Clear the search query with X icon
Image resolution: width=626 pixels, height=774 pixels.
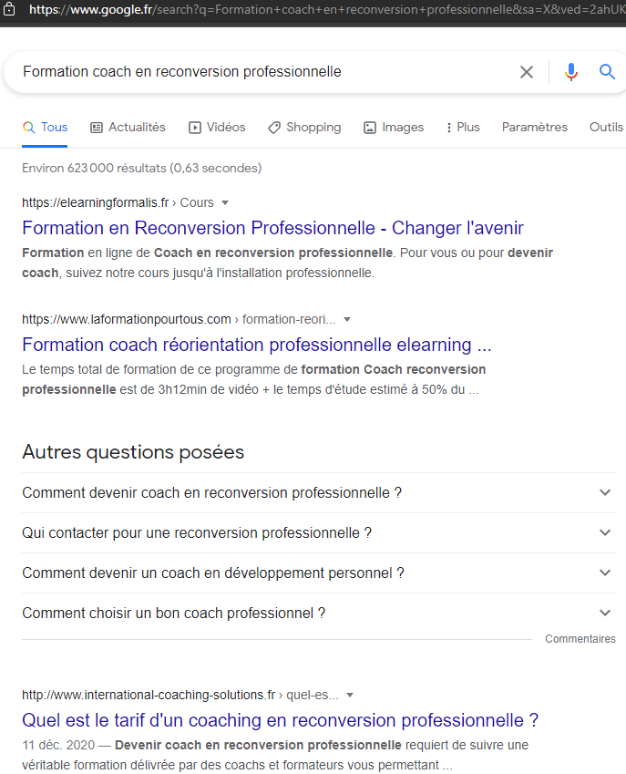527,72
